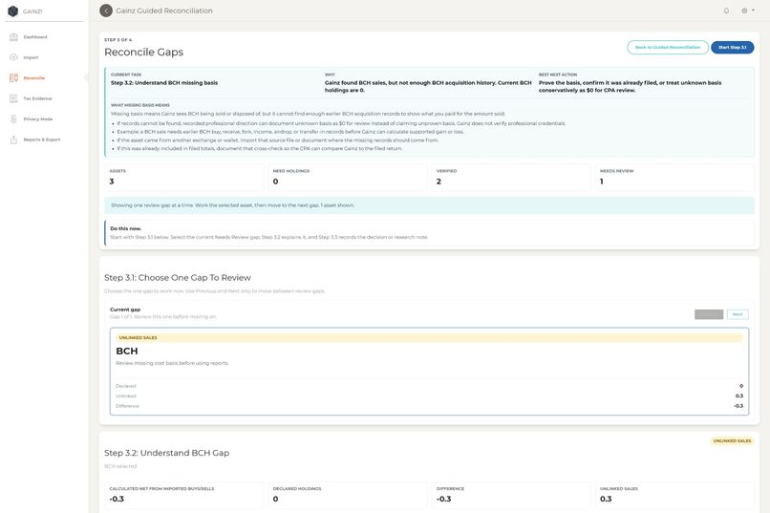
Task: Click the 'Current gap' label
Action: click(125, 310)
